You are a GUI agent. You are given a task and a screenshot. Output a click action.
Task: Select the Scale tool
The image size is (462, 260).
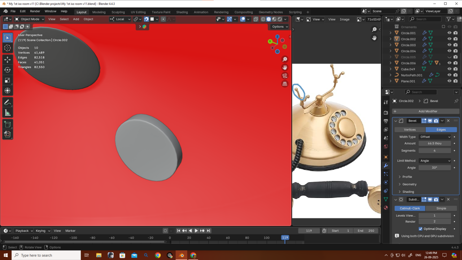pos(8,80)
